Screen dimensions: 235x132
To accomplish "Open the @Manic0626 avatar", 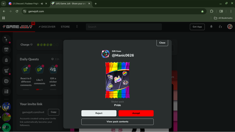I will (105, 54).
